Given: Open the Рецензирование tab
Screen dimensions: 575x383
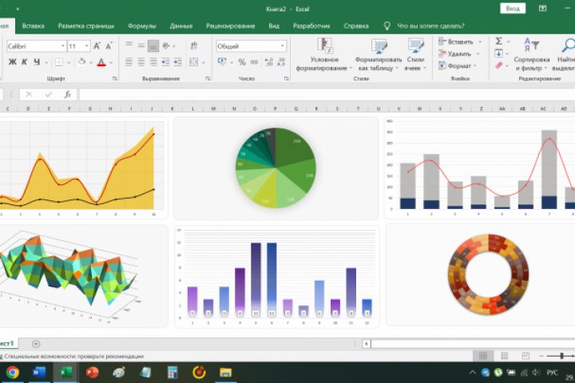Looking at the screenshot, I should click(230, 26).
